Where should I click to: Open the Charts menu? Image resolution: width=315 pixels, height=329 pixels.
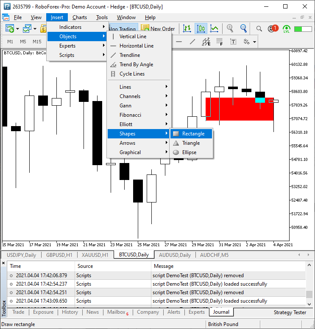click(x=80, y=17)
